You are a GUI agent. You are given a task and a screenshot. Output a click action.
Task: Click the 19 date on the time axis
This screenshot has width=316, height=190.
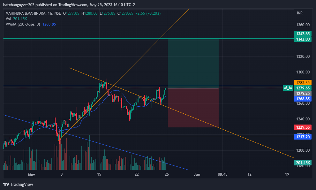click(x=287, y=174)
